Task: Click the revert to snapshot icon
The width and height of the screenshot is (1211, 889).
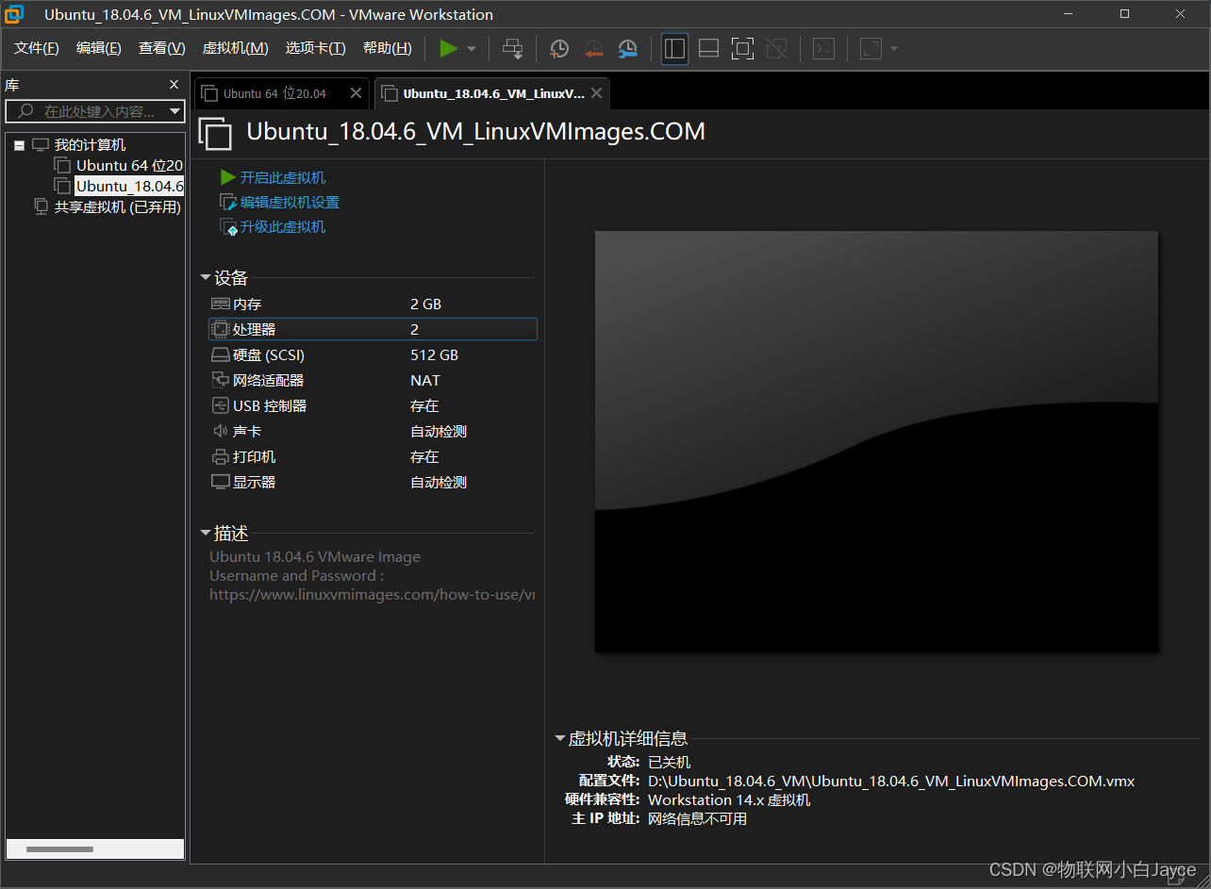Action: pyautogui.click(x=593, y=49)
